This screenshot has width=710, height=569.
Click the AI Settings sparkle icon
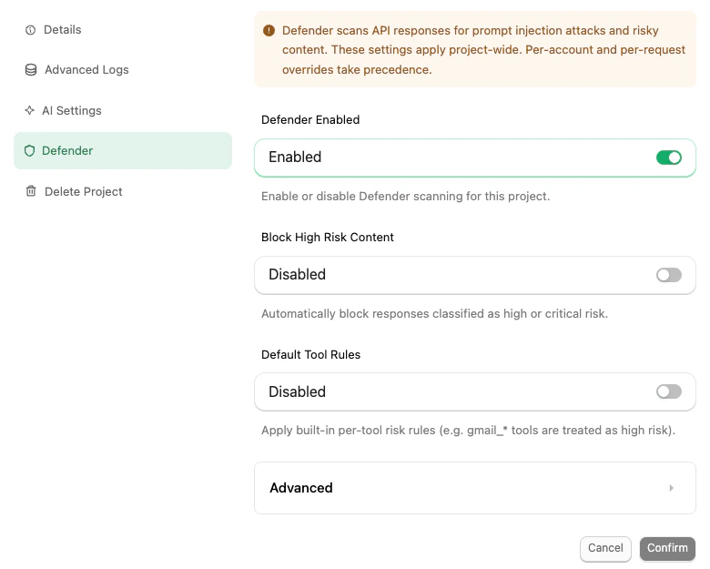29,110
